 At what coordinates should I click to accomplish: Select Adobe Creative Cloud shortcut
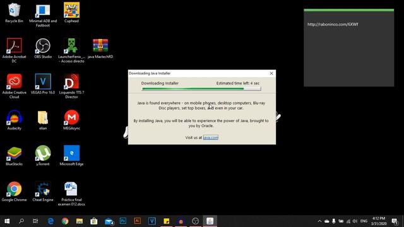pyautogui.click(x=14, y=86)
